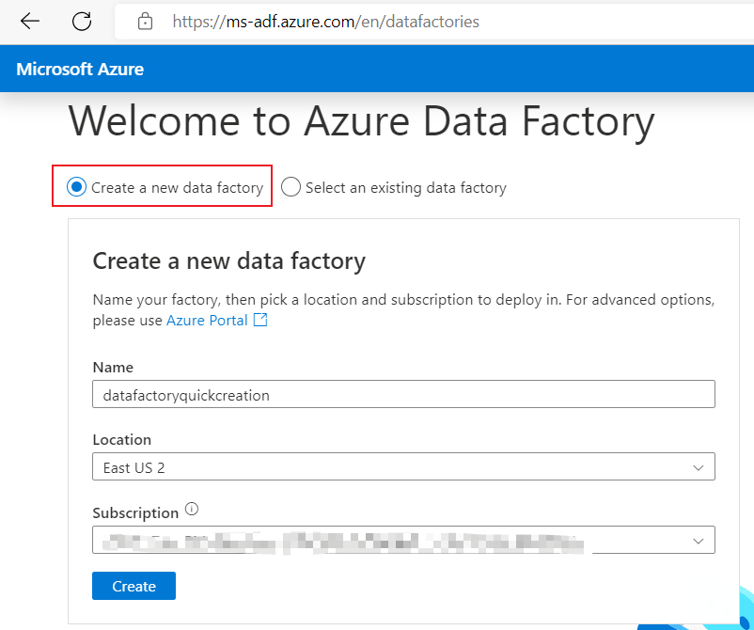
Task: Click the Name label above the text field
Action: [x=113, y=368]
